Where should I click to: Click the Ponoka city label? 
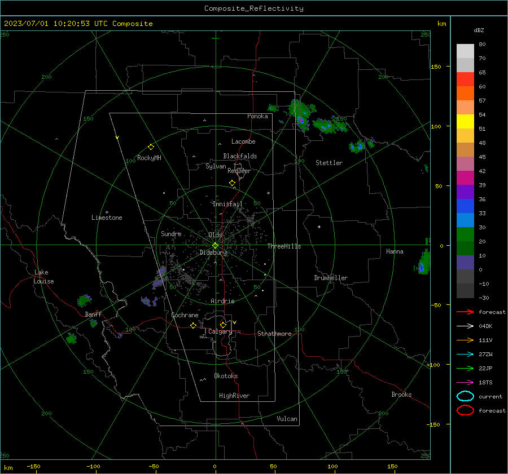pos(257,116)
